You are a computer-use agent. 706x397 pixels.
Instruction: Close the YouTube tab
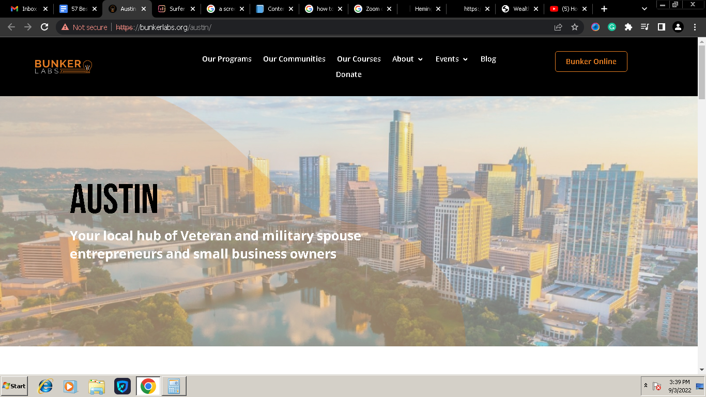(x=585, y=9)
